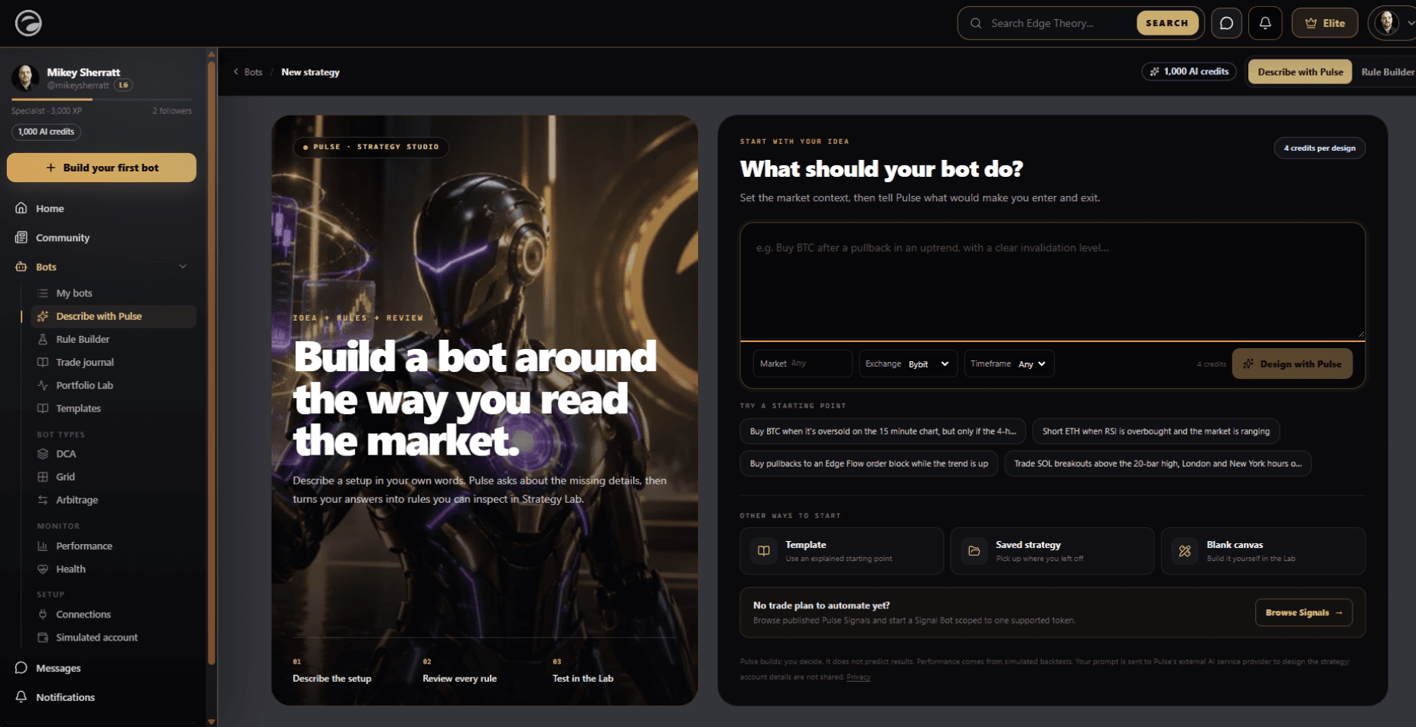Choose the Short ETH when RSI overbought suggestion

[x=1156, y=432]
